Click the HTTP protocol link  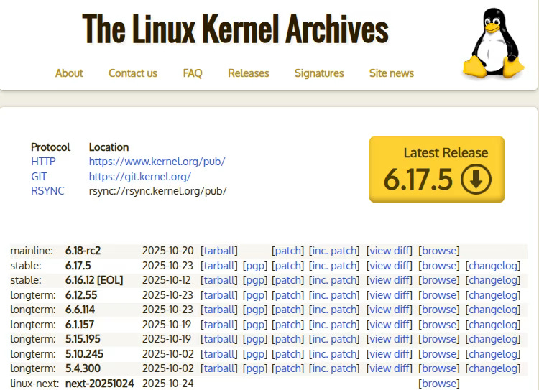(x=43, y=162)
